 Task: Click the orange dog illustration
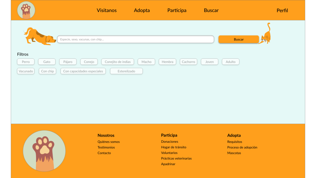coord(39,36)
